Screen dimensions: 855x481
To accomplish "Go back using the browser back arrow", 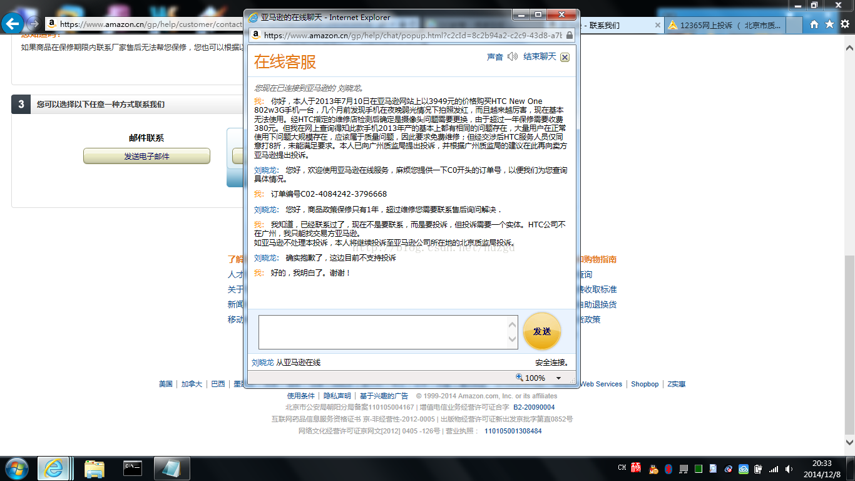I will point(13,24).
